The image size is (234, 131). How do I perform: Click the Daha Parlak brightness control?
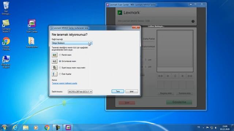point(149,39)
